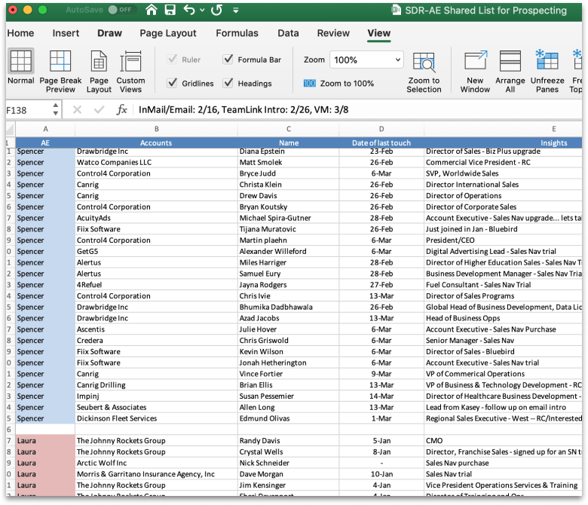Open the Undo history dropdown arrow
588x505 pixels.
[202, 10]
